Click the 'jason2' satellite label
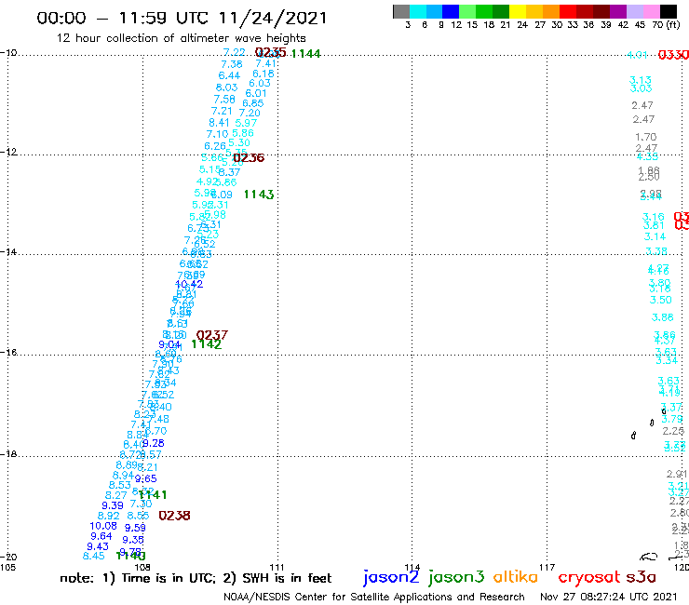 pos(391,577)
